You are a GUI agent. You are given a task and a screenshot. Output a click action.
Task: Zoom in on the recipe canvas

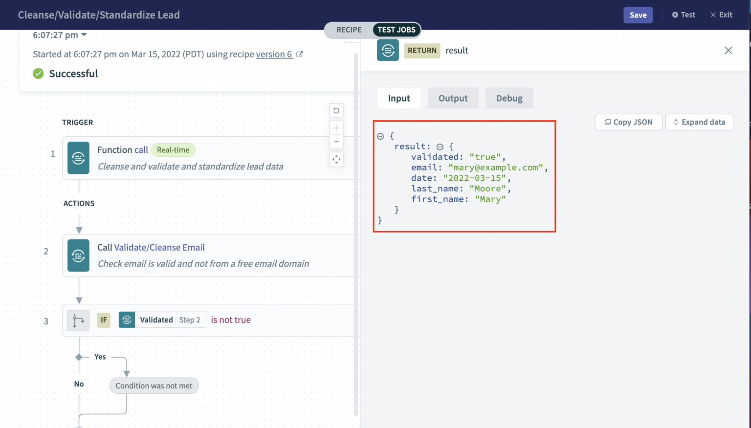click(x=336, y=128)
